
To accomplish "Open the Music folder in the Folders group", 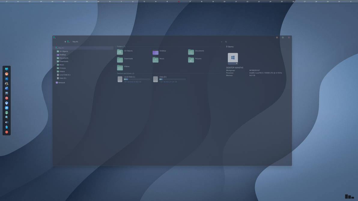I will 156,60.
